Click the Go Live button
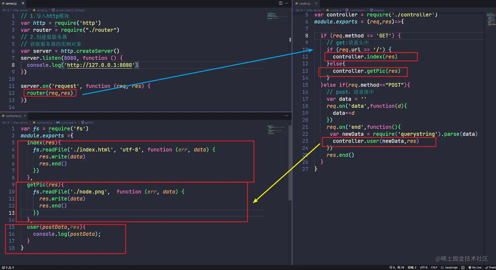This screenshot has width=496, height=270. 475,267
